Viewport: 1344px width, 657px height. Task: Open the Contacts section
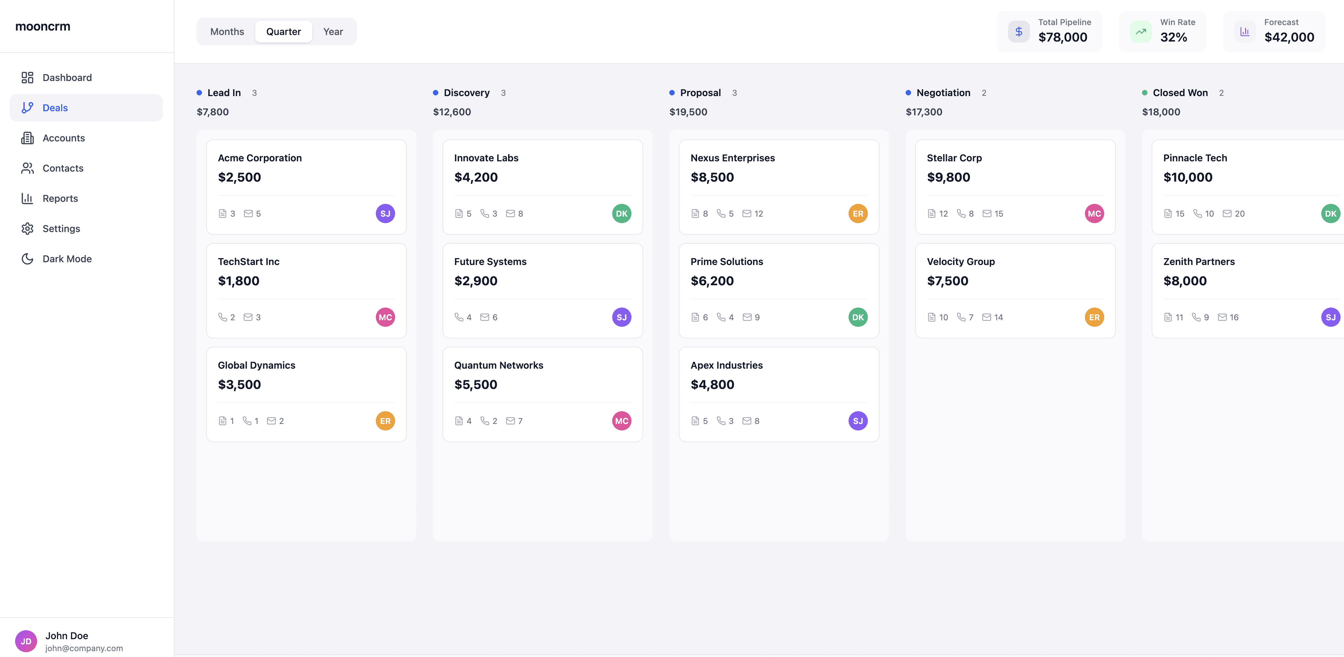63,168
